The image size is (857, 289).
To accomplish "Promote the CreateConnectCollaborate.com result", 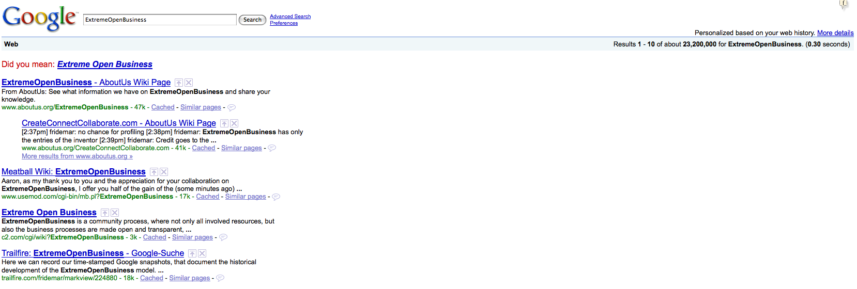I will [x=224, y=123].
